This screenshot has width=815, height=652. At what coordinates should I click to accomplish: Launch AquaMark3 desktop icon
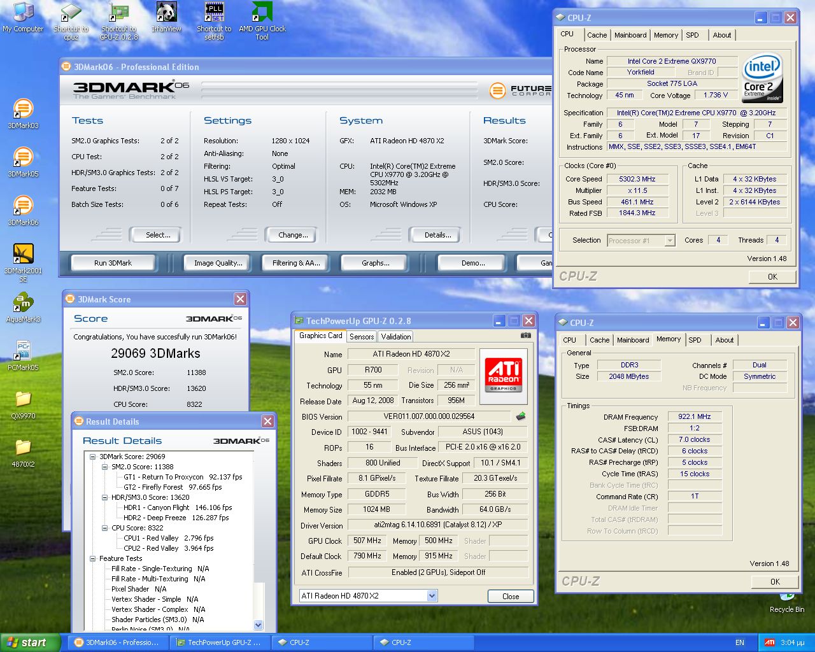coord(23,308)
